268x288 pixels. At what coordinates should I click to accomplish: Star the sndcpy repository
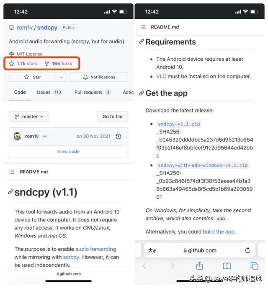(32, 77)
